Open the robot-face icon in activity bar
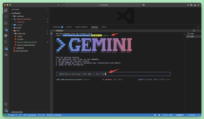Image resolution: width=204 pixels, height=119 pixels. click(6, 23)
